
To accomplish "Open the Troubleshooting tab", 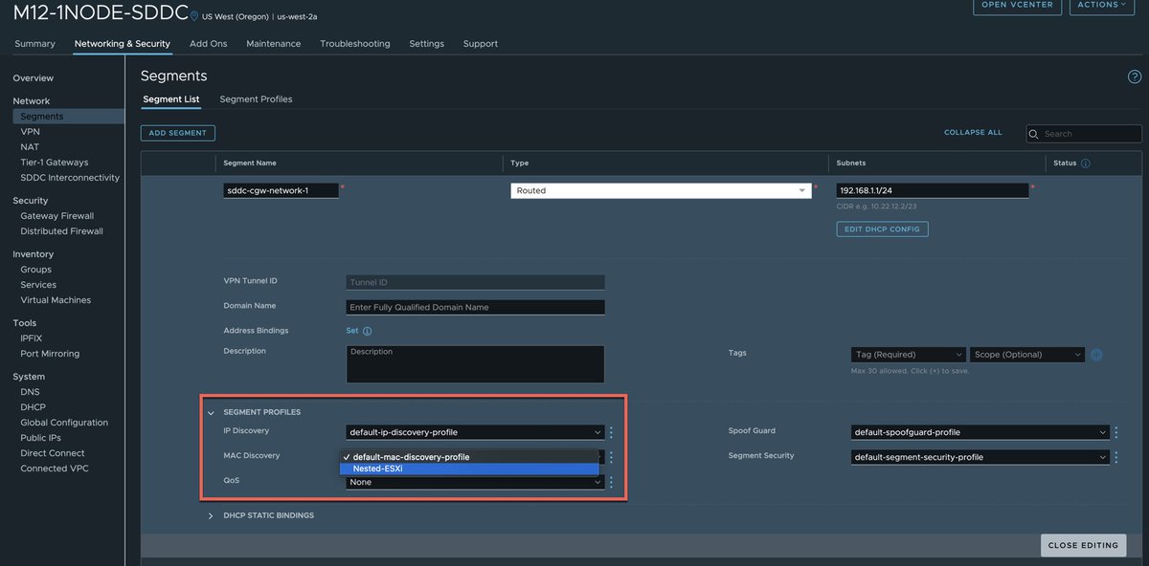I will pyautogui.click(x=354, y=44).
